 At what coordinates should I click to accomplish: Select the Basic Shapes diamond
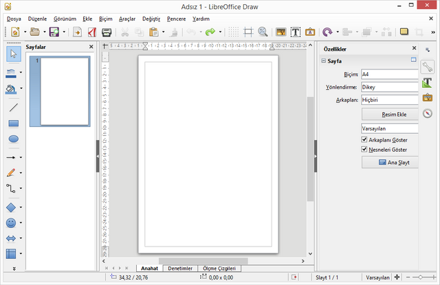pyautogui.click(x=11, y=207)
